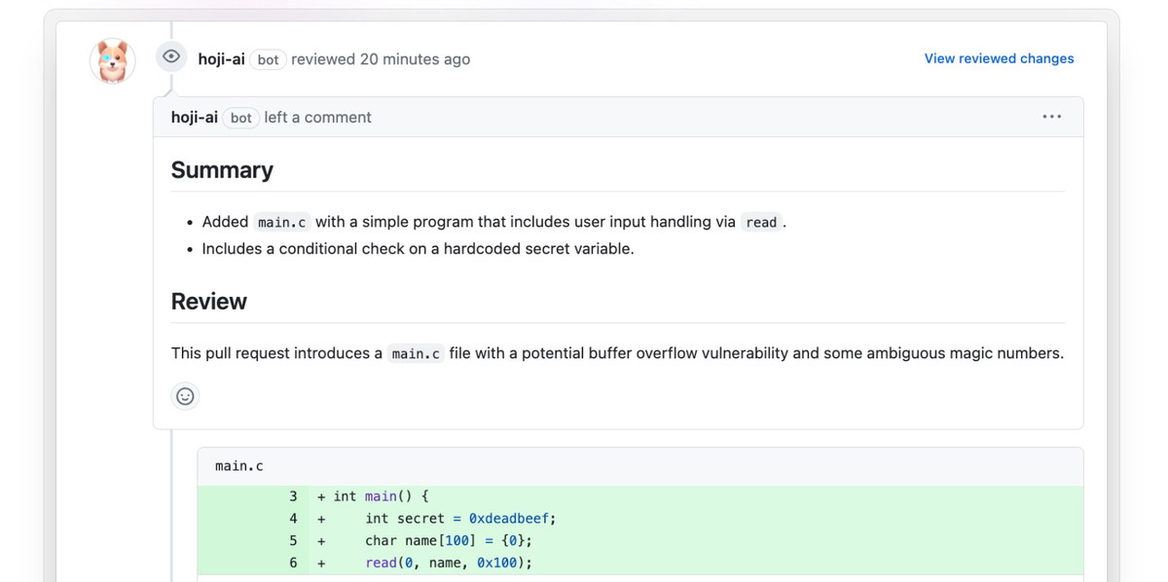Image resolution: width=1168 pixels, height=582 pixels.
Task: Click 'left a comment' text in header
Action: (x=318, y=117)
